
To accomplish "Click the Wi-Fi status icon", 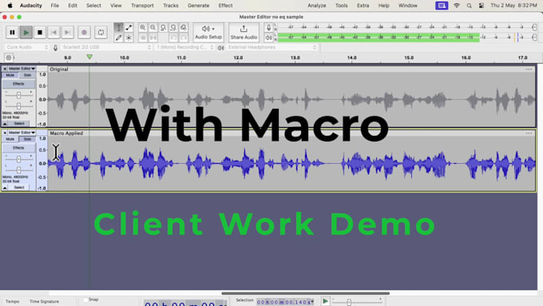I will (x=457, y=6).
